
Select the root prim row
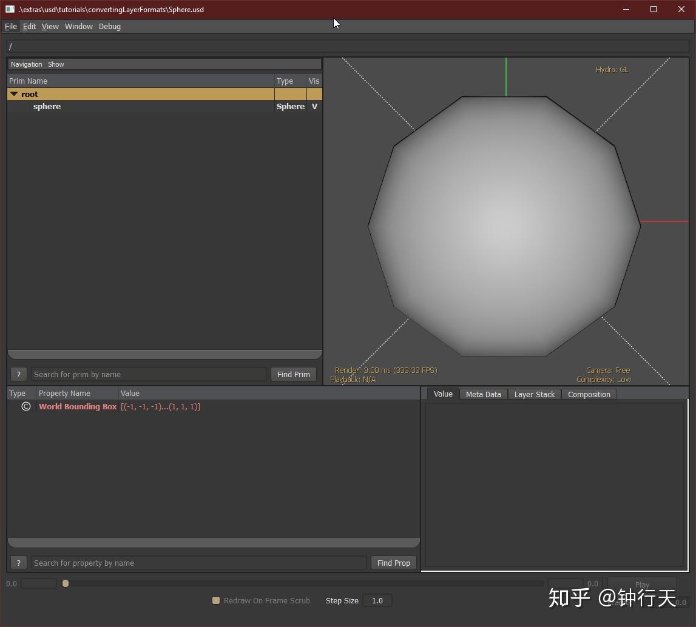coord(164,94)
